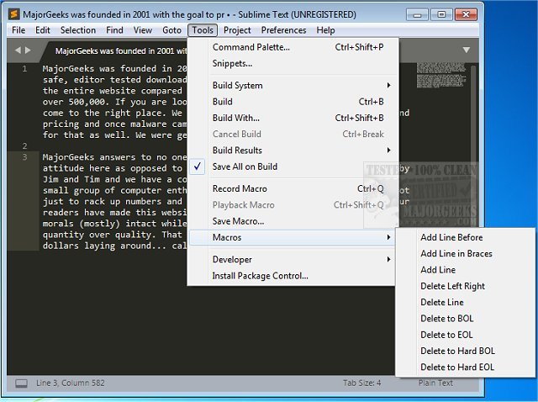Choose Snippets from Tools menu
538x402 pixels.
tap(292, 64)
